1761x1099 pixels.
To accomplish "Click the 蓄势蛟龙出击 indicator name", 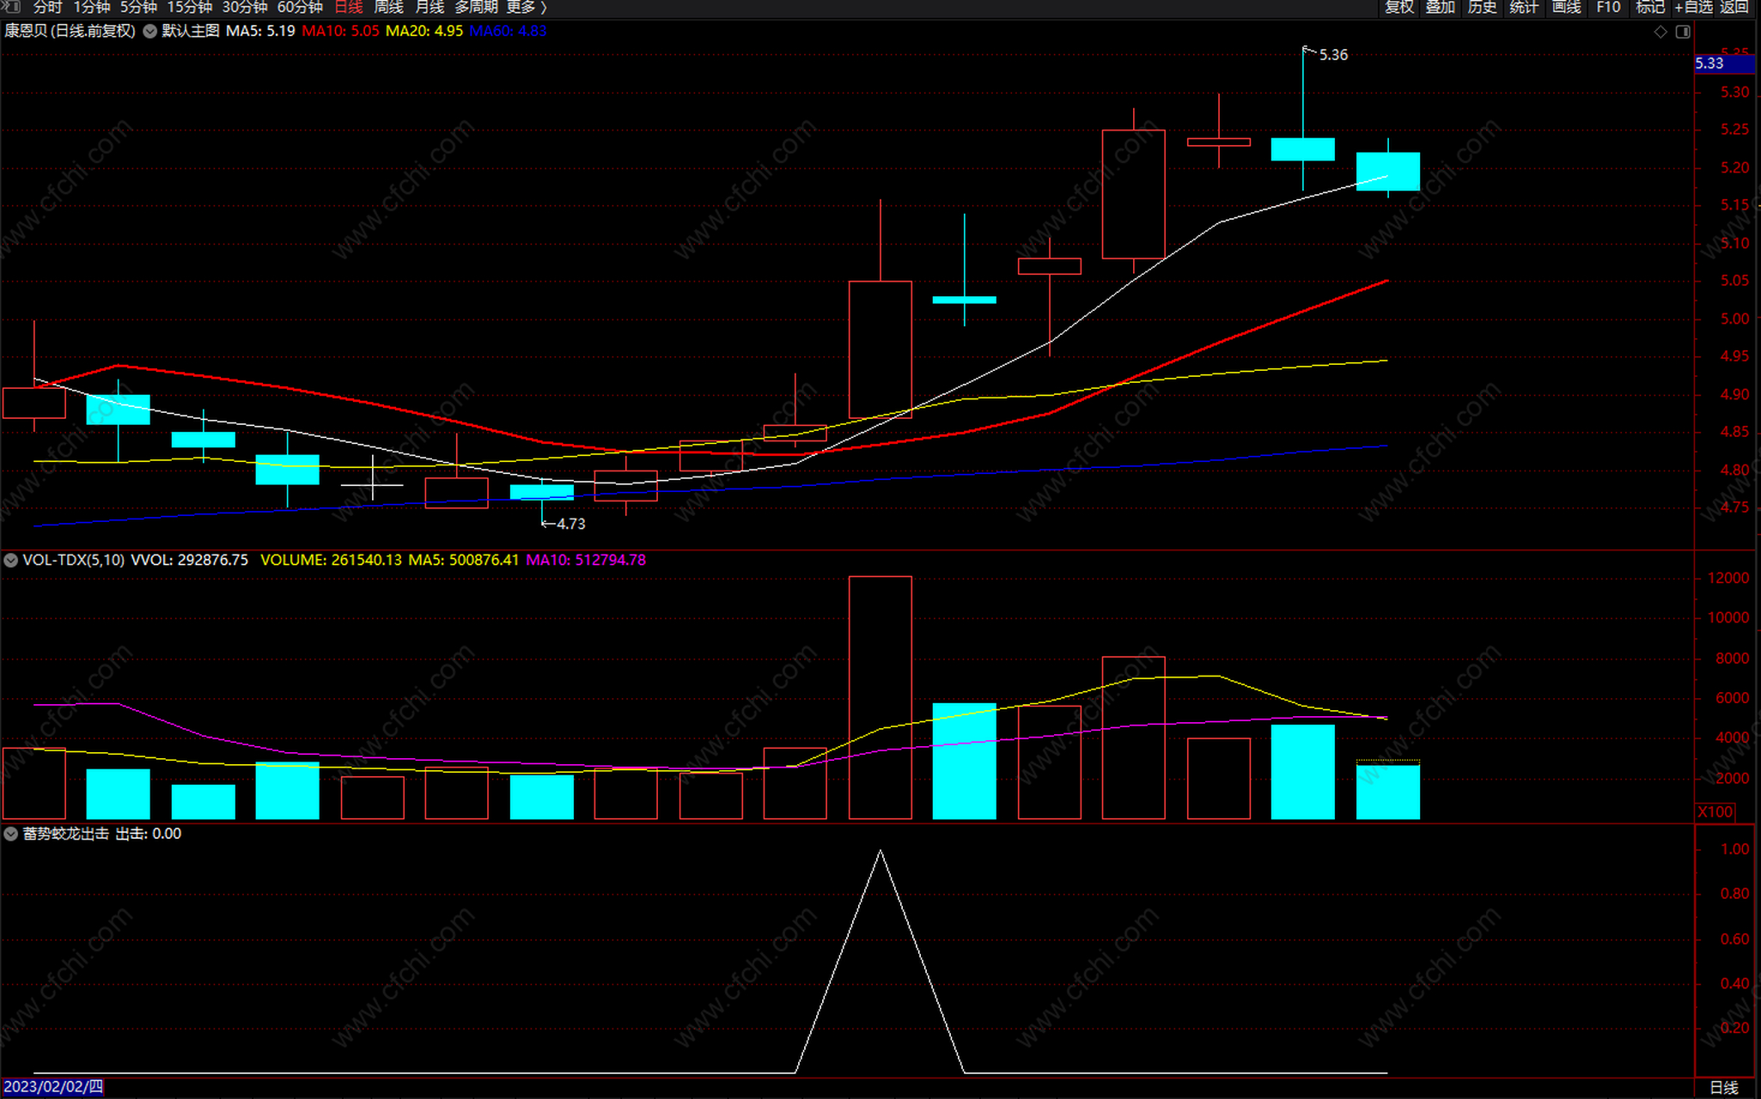I will (x=66, y=834).
